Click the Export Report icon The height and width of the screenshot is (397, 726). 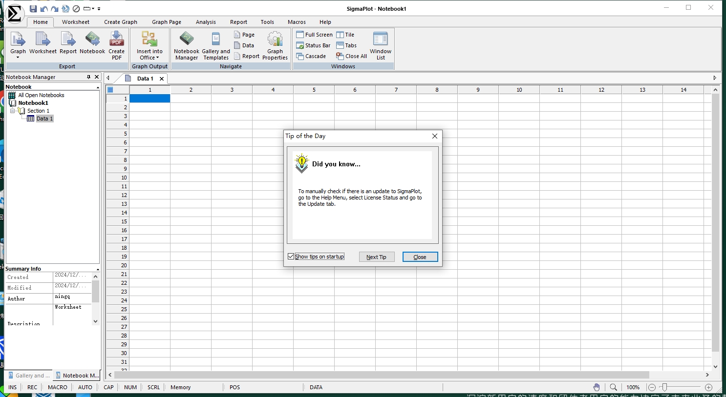click(x=68, y=43)
